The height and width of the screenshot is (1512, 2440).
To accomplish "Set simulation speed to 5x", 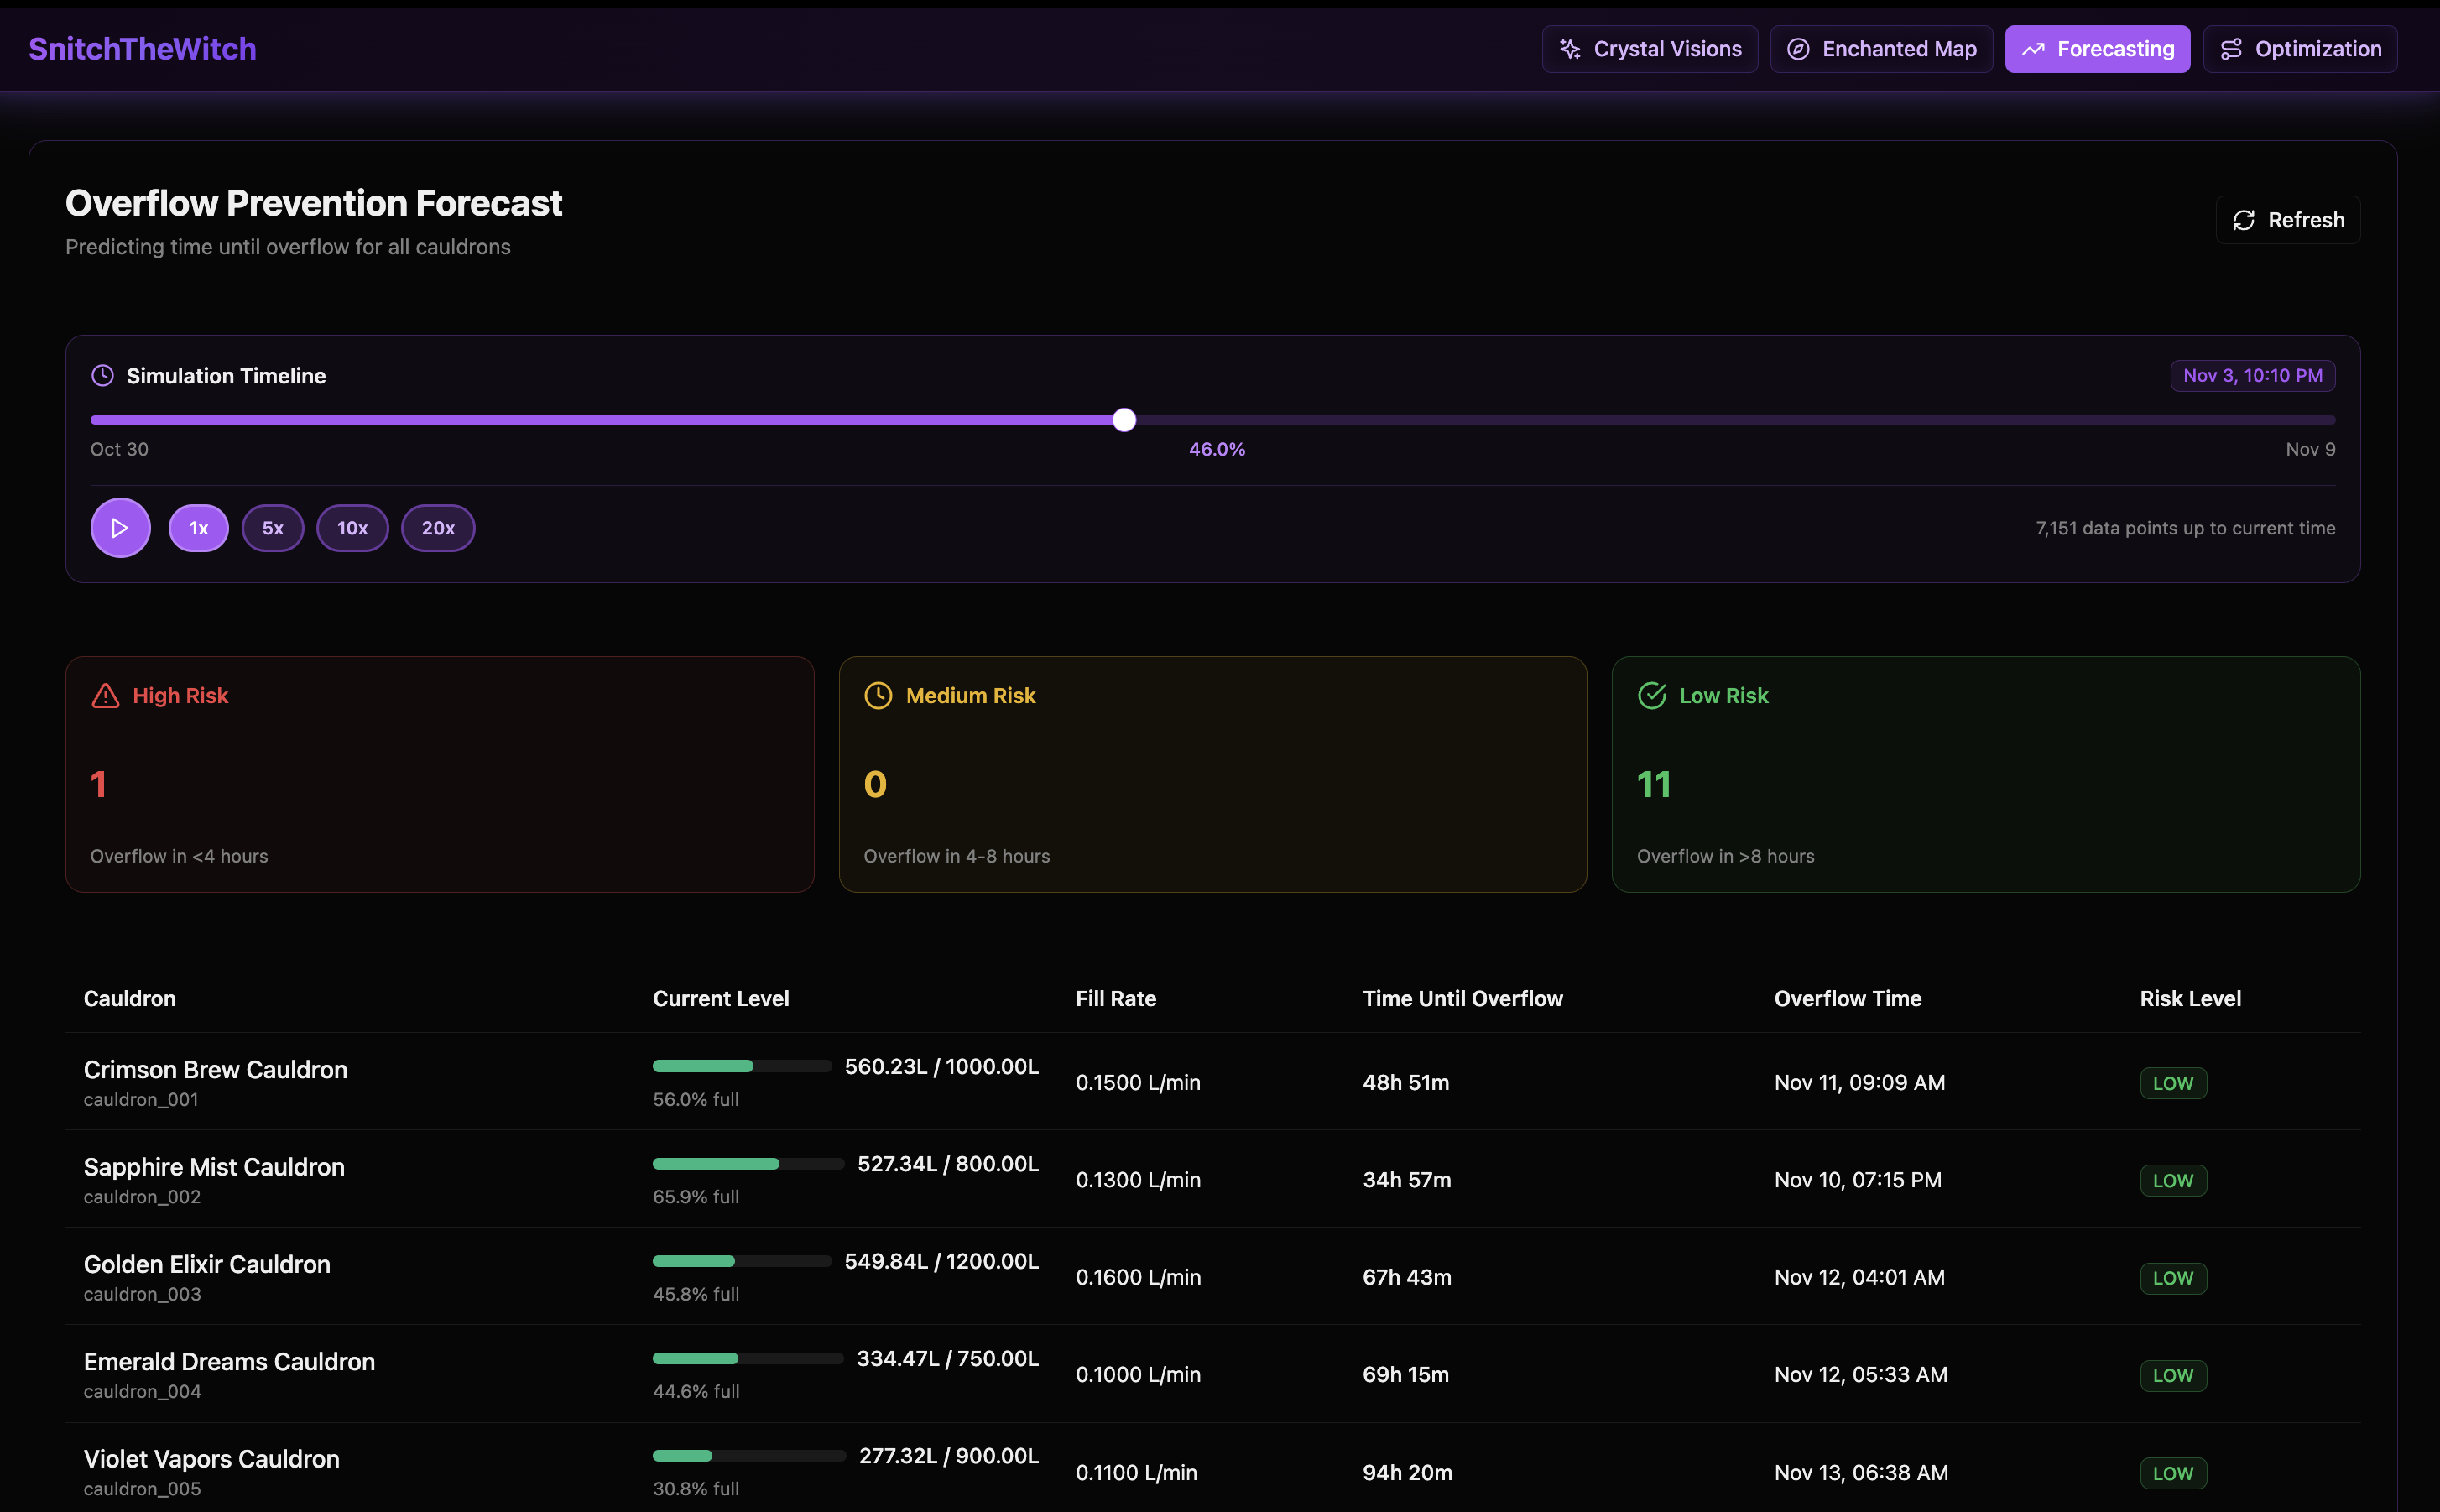I will (x=273, y=528).
